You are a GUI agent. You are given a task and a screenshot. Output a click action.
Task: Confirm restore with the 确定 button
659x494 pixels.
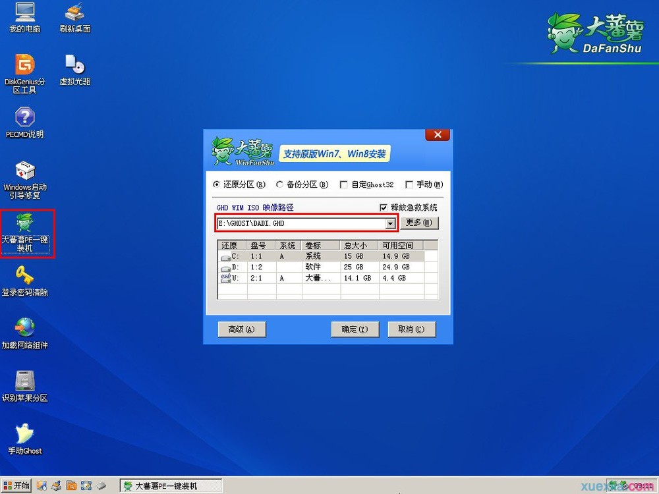point(355,329)
